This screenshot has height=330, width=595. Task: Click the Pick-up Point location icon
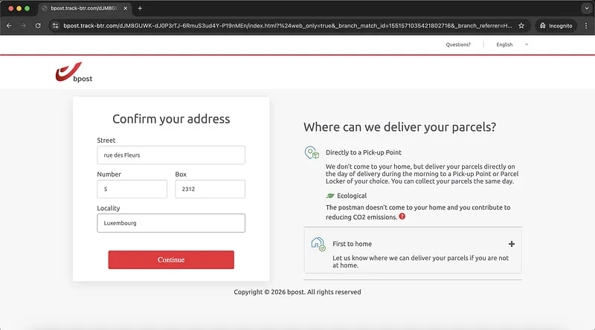point(312,152)
